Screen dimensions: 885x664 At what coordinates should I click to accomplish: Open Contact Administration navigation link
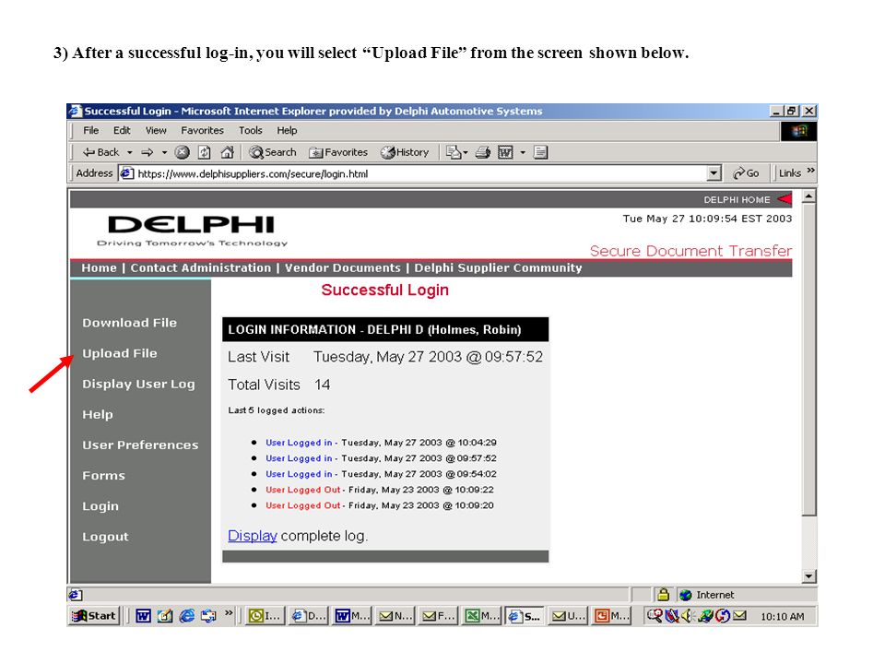pyautogui.click(x=201, y=268)
